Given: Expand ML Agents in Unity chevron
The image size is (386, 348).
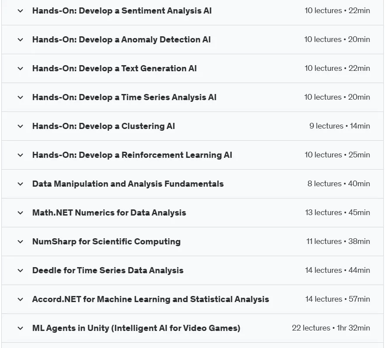Looking at the screenshot, I should [21, 328].
